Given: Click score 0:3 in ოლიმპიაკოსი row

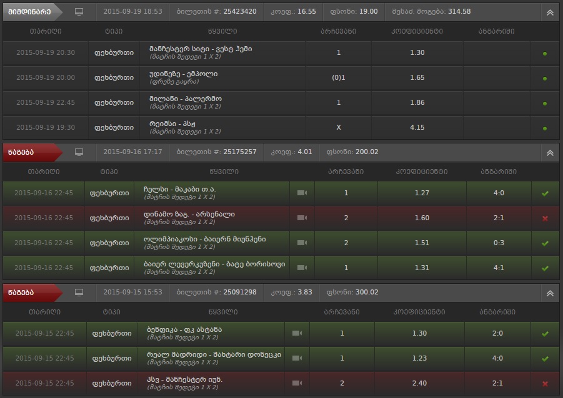Looking at the screenshot, I should coord(499,243).
